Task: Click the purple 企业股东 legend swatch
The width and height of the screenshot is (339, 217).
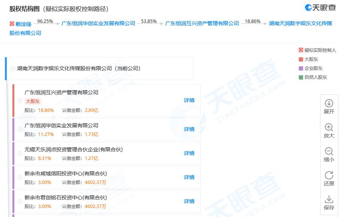Action: click(x=301, y=68)
